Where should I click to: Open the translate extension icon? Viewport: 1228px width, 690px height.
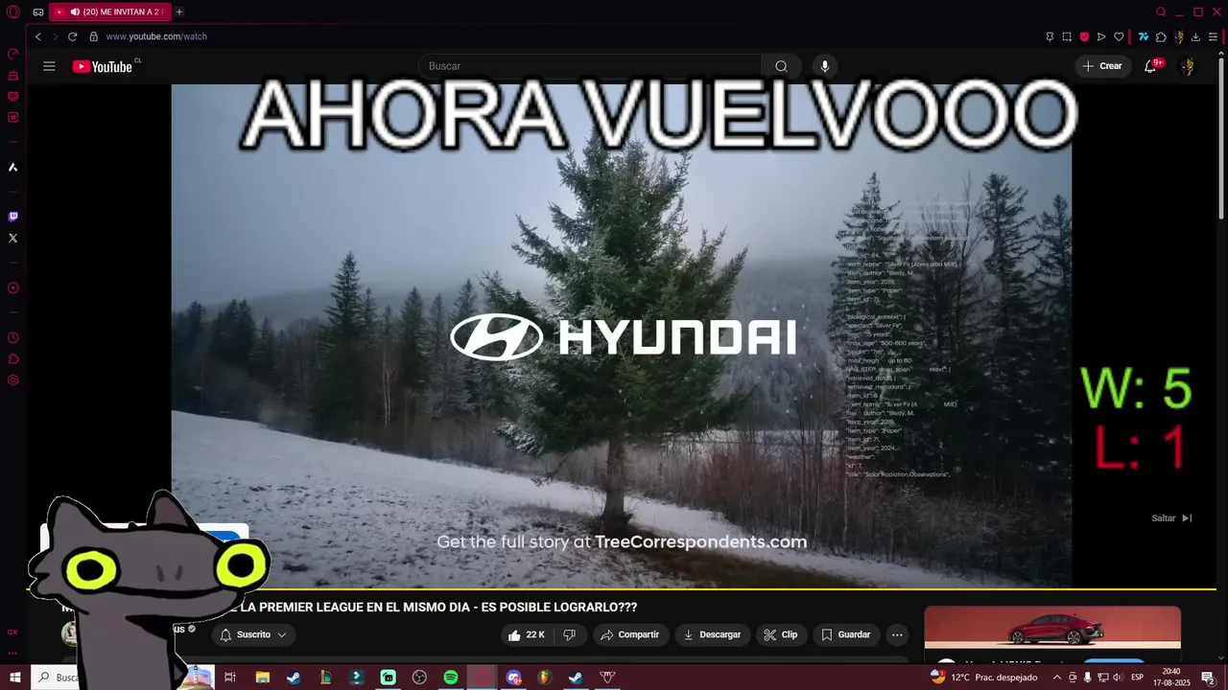[x=1144, y=36]
